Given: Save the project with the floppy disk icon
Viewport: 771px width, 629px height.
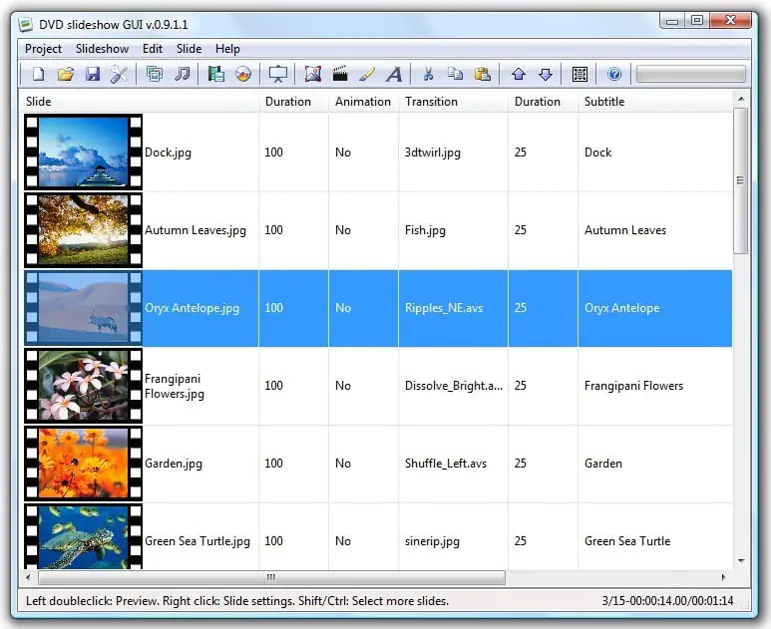Looking at the screenshot, I should click(x=93, y=74).
